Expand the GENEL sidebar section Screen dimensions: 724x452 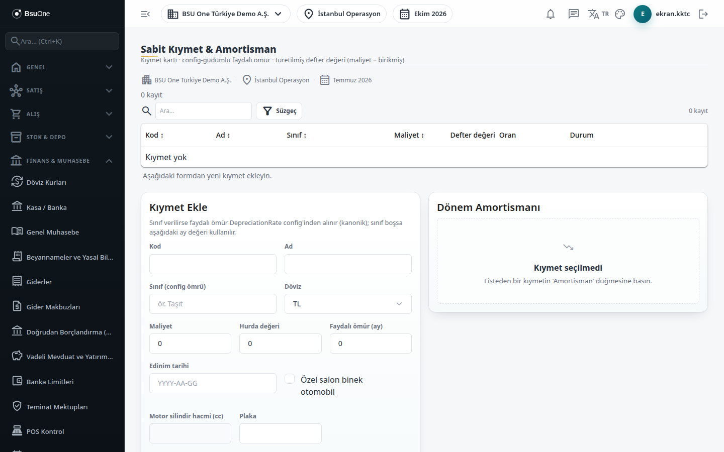coord(62,67)
